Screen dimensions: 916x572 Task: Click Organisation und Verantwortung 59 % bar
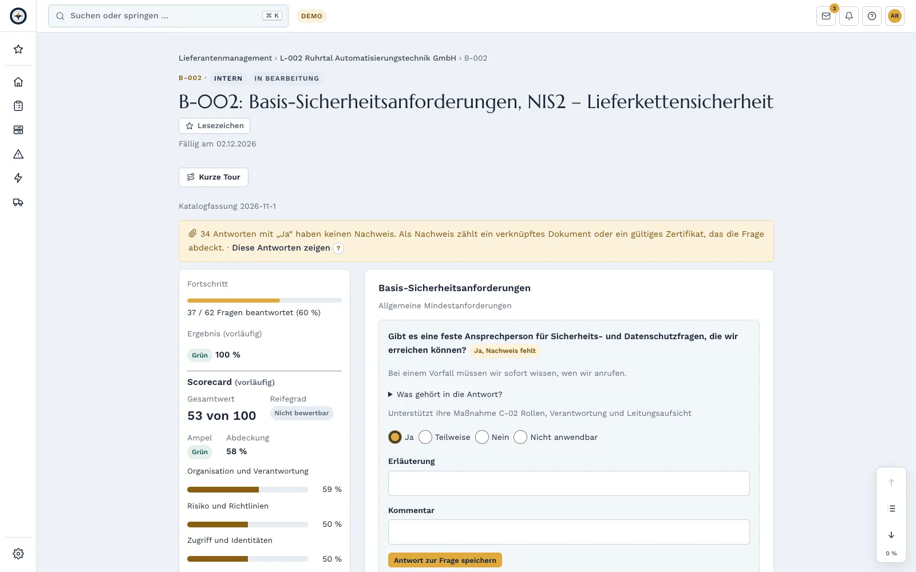248,490
